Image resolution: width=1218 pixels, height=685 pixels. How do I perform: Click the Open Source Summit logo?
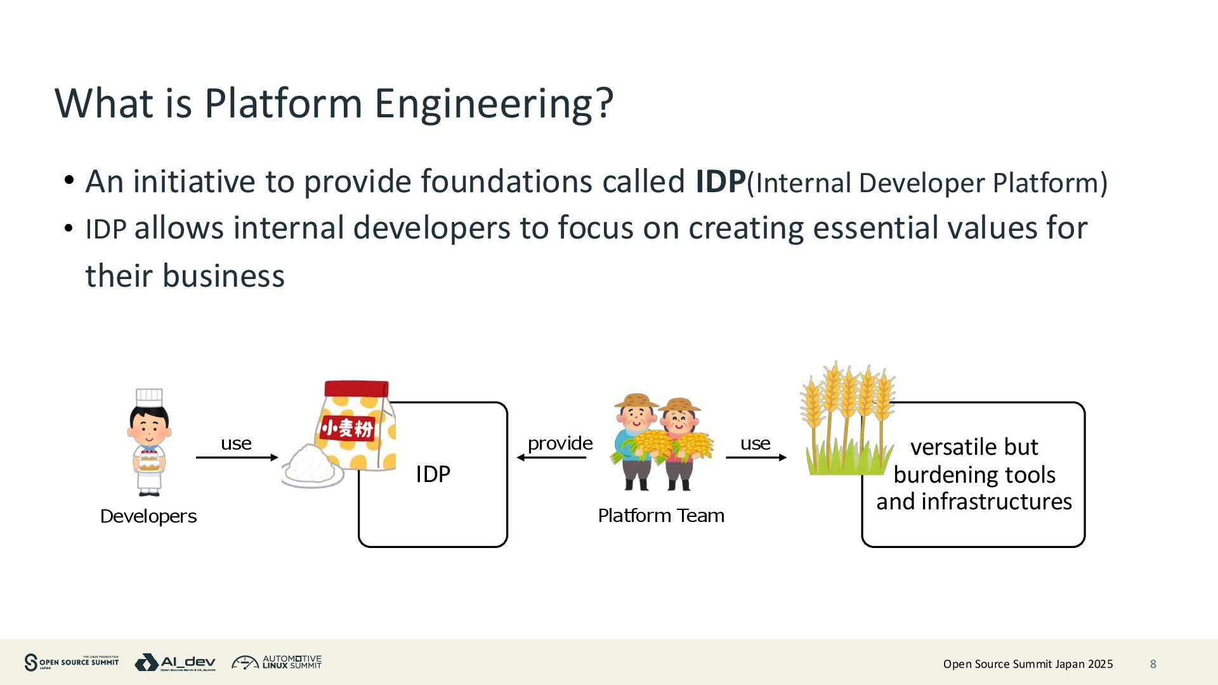pos(72,662)
